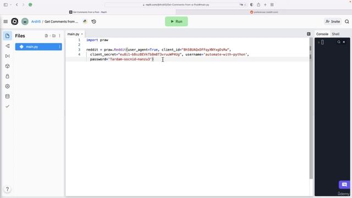Open the Replit hamburger menu

click(5, 21)
